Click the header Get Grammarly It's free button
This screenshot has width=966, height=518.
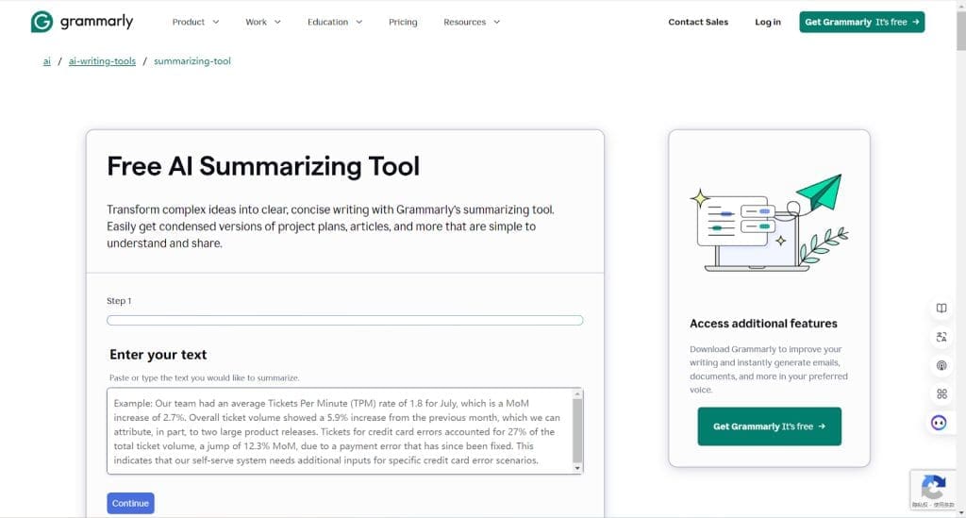[x=862, y=22]
